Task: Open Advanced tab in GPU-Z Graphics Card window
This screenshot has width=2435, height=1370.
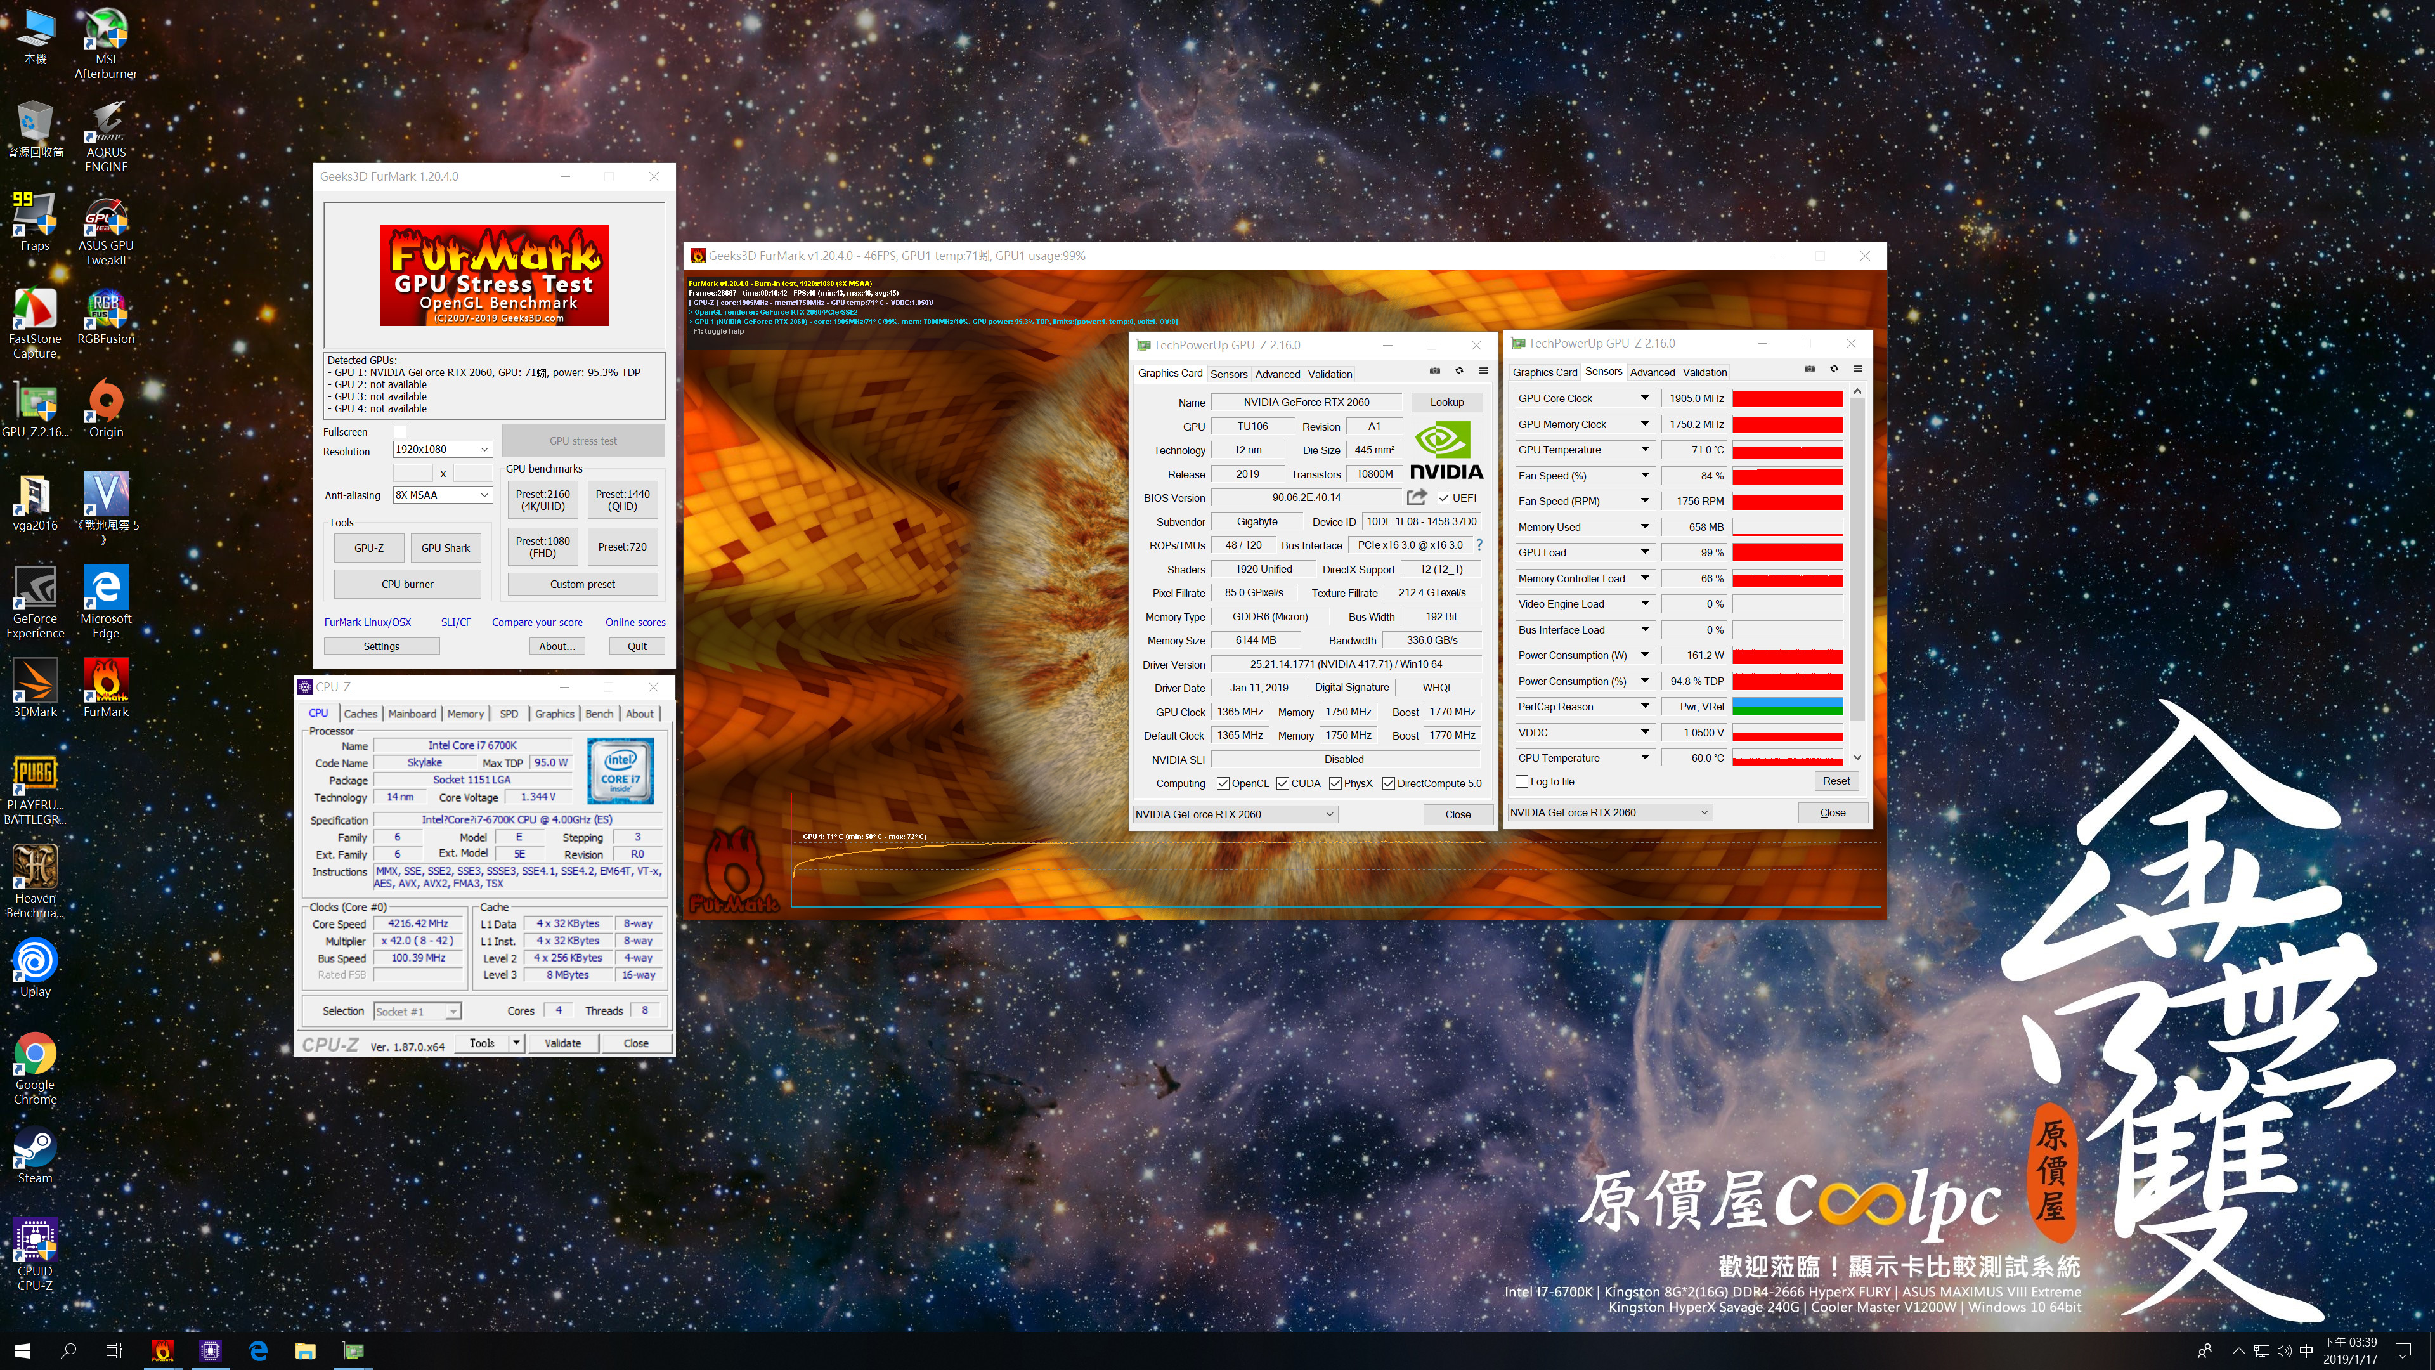Action: point(1278,374)
